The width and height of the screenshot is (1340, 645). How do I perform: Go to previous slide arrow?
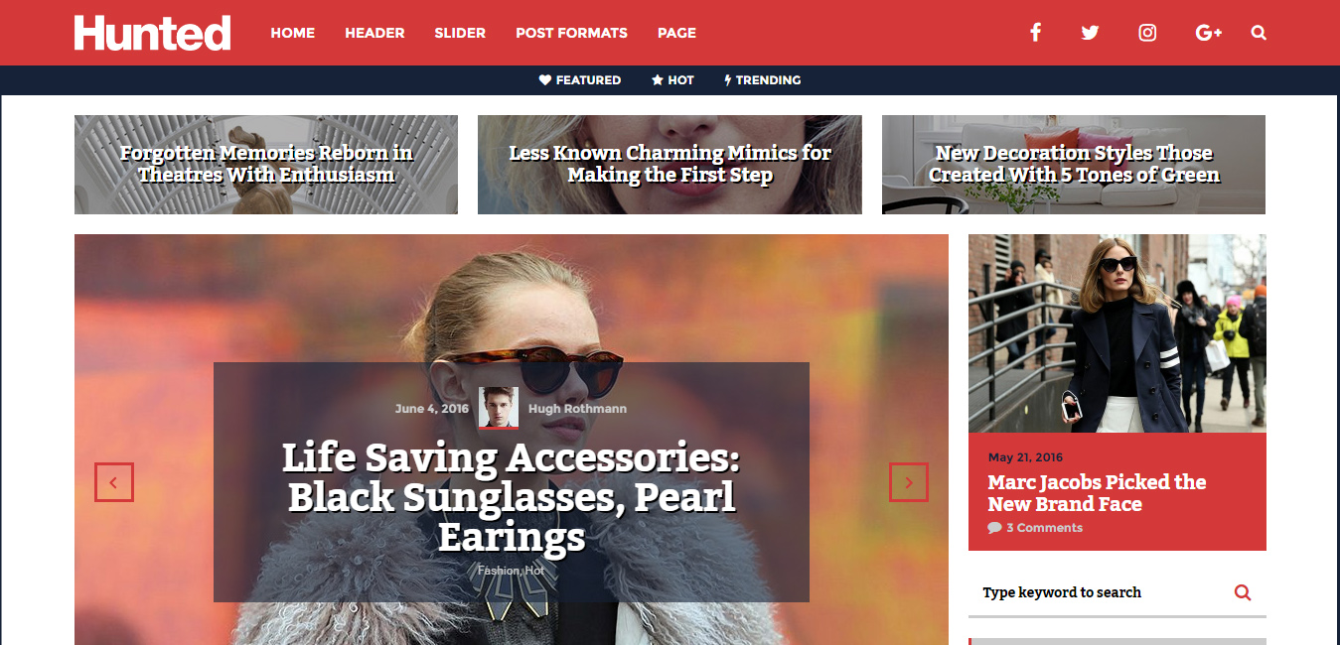[x=114, y=482]
